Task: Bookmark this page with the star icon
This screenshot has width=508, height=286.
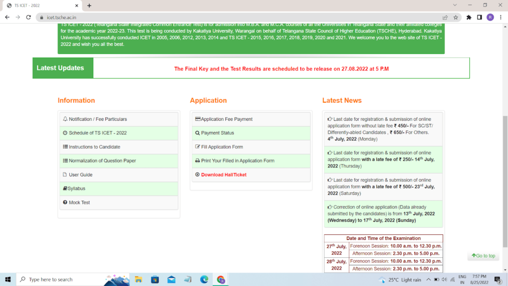Action: 455,17
